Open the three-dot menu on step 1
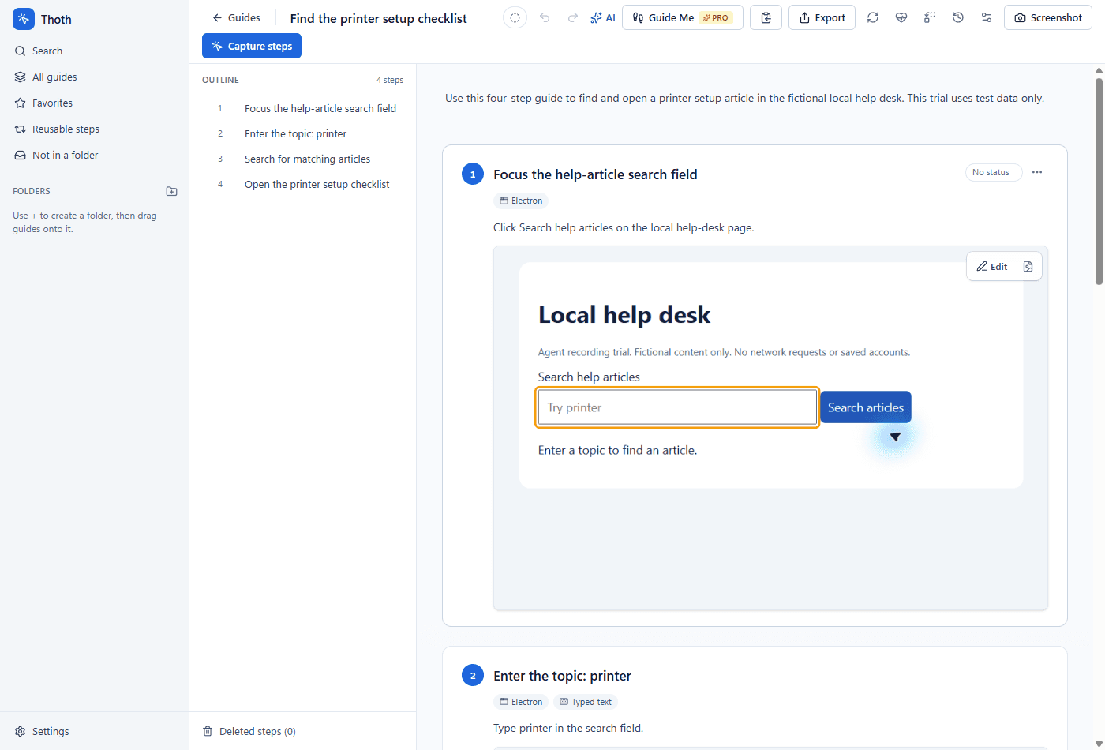1105x750 pixels. (x=1037, y=172)
